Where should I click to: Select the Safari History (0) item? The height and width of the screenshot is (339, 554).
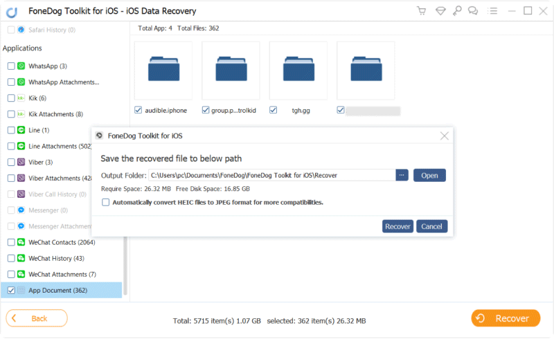click(62, 30)
